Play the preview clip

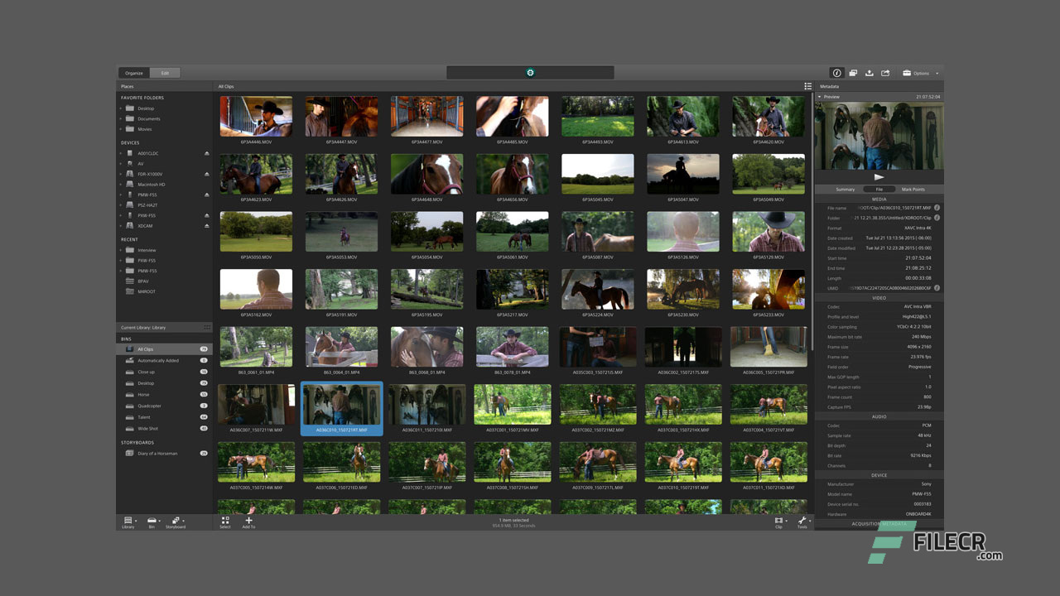(x=879, y=177)
